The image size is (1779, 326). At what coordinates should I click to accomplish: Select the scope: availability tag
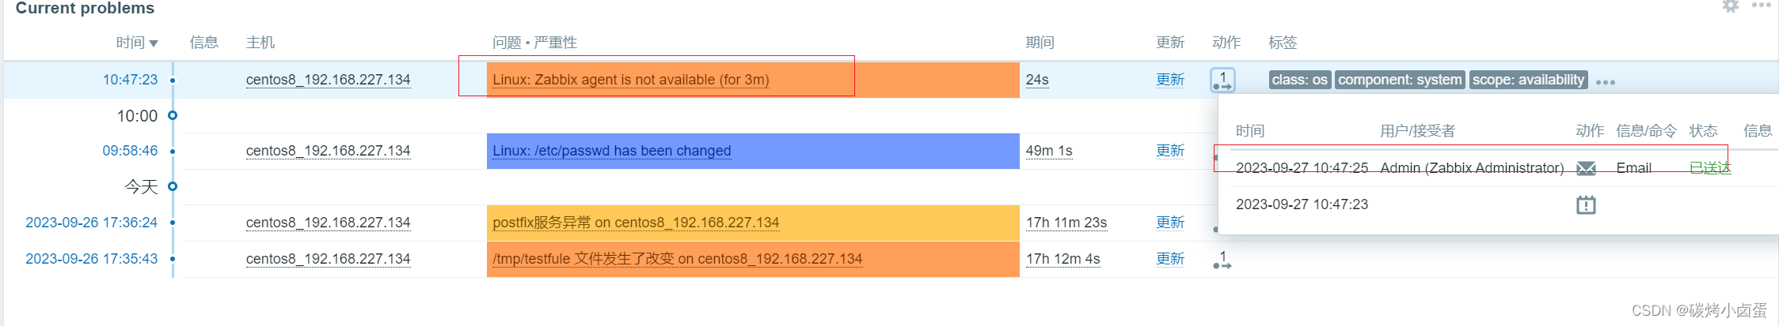[x=1528, y=80]
